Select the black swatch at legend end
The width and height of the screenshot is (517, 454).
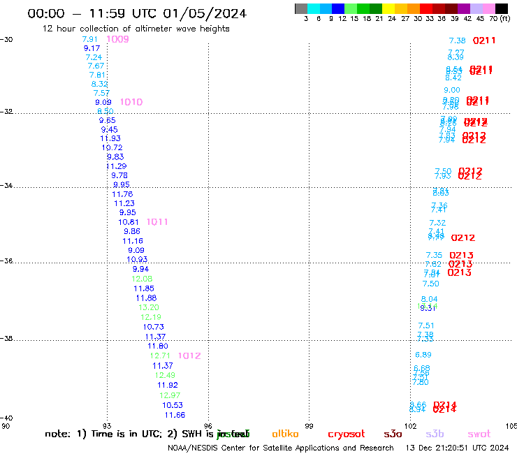pyautogui.click(x=502, y=8)
